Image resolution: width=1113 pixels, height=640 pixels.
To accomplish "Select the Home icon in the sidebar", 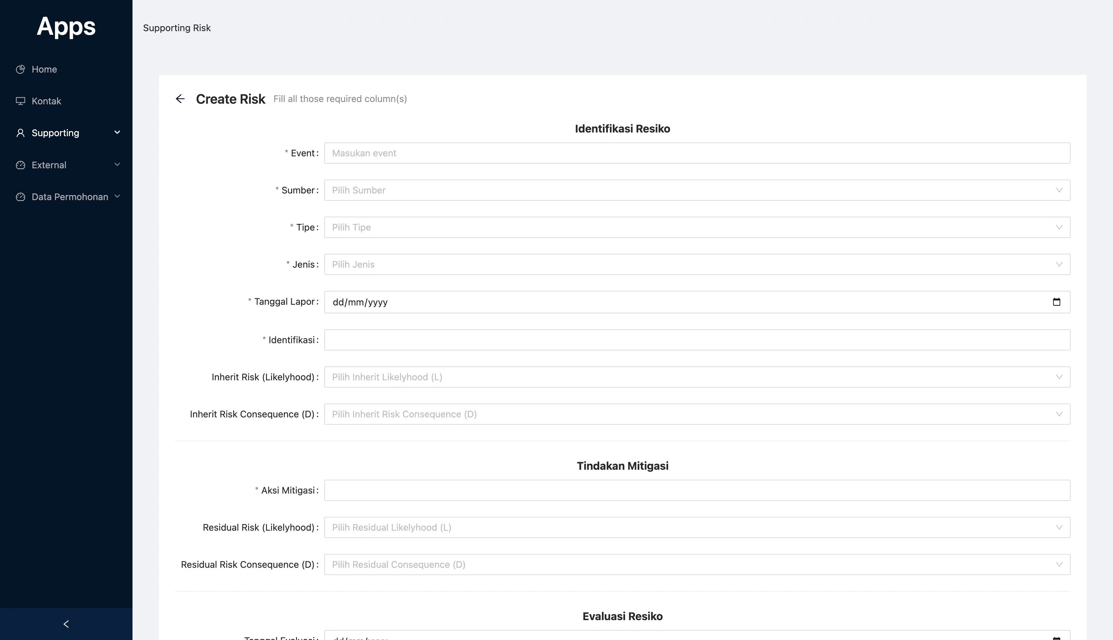I will click(21, 69).
